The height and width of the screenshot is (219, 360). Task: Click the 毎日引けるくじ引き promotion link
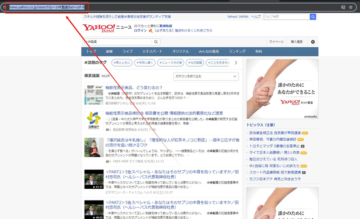183,31
